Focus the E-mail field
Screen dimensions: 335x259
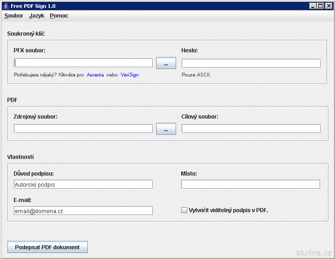(83, 211)
